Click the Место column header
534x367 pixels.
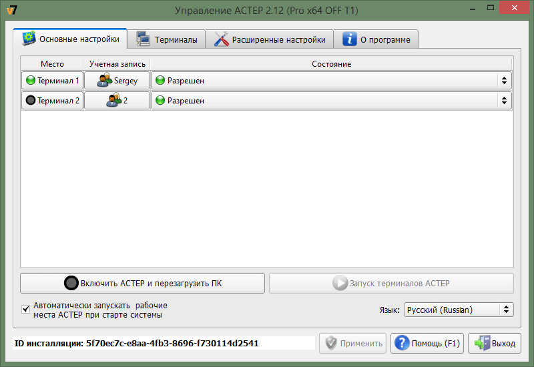(52, 63)
